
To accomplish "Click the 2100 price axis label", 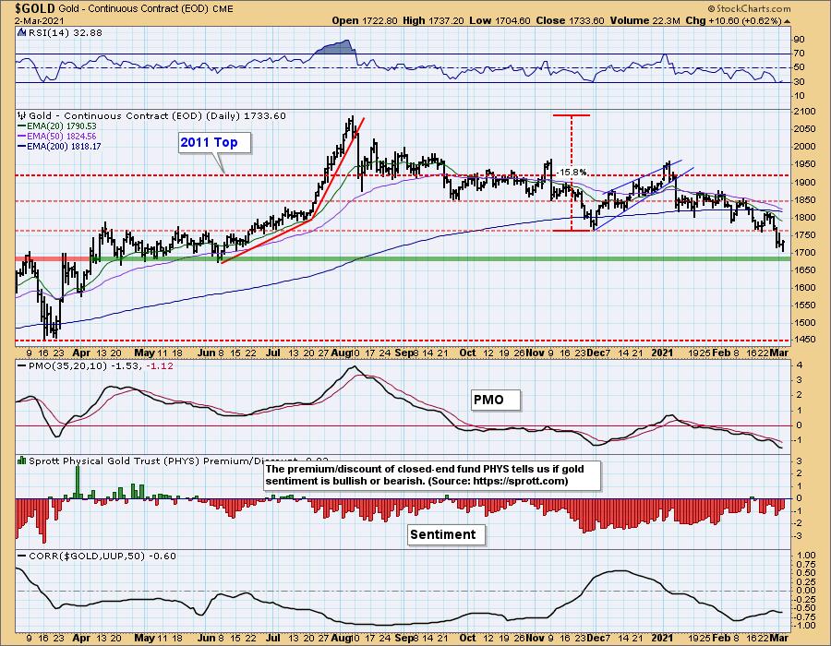I will coord(805,112).
